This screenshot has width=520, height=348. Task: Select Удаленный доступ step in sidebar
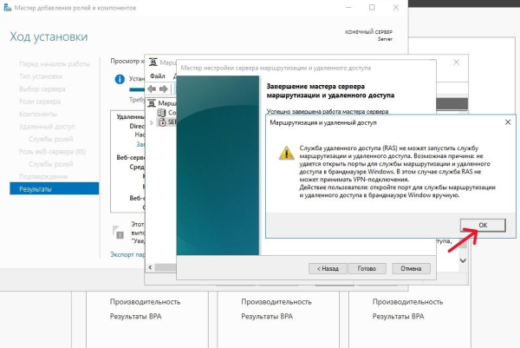click(47, 127)
